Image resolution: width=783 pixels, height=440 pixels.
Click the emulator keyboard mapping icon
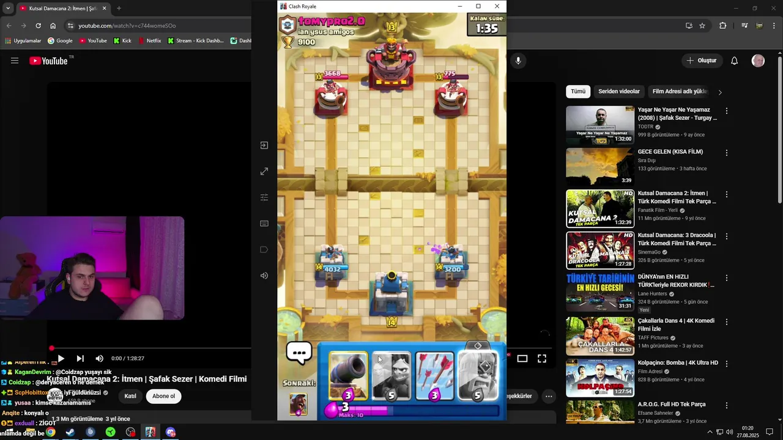tap(264, 224)
